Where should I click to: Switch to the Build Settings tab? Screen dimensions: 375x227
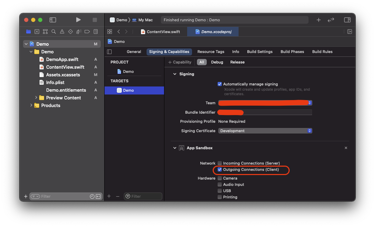tap(260, 52)
